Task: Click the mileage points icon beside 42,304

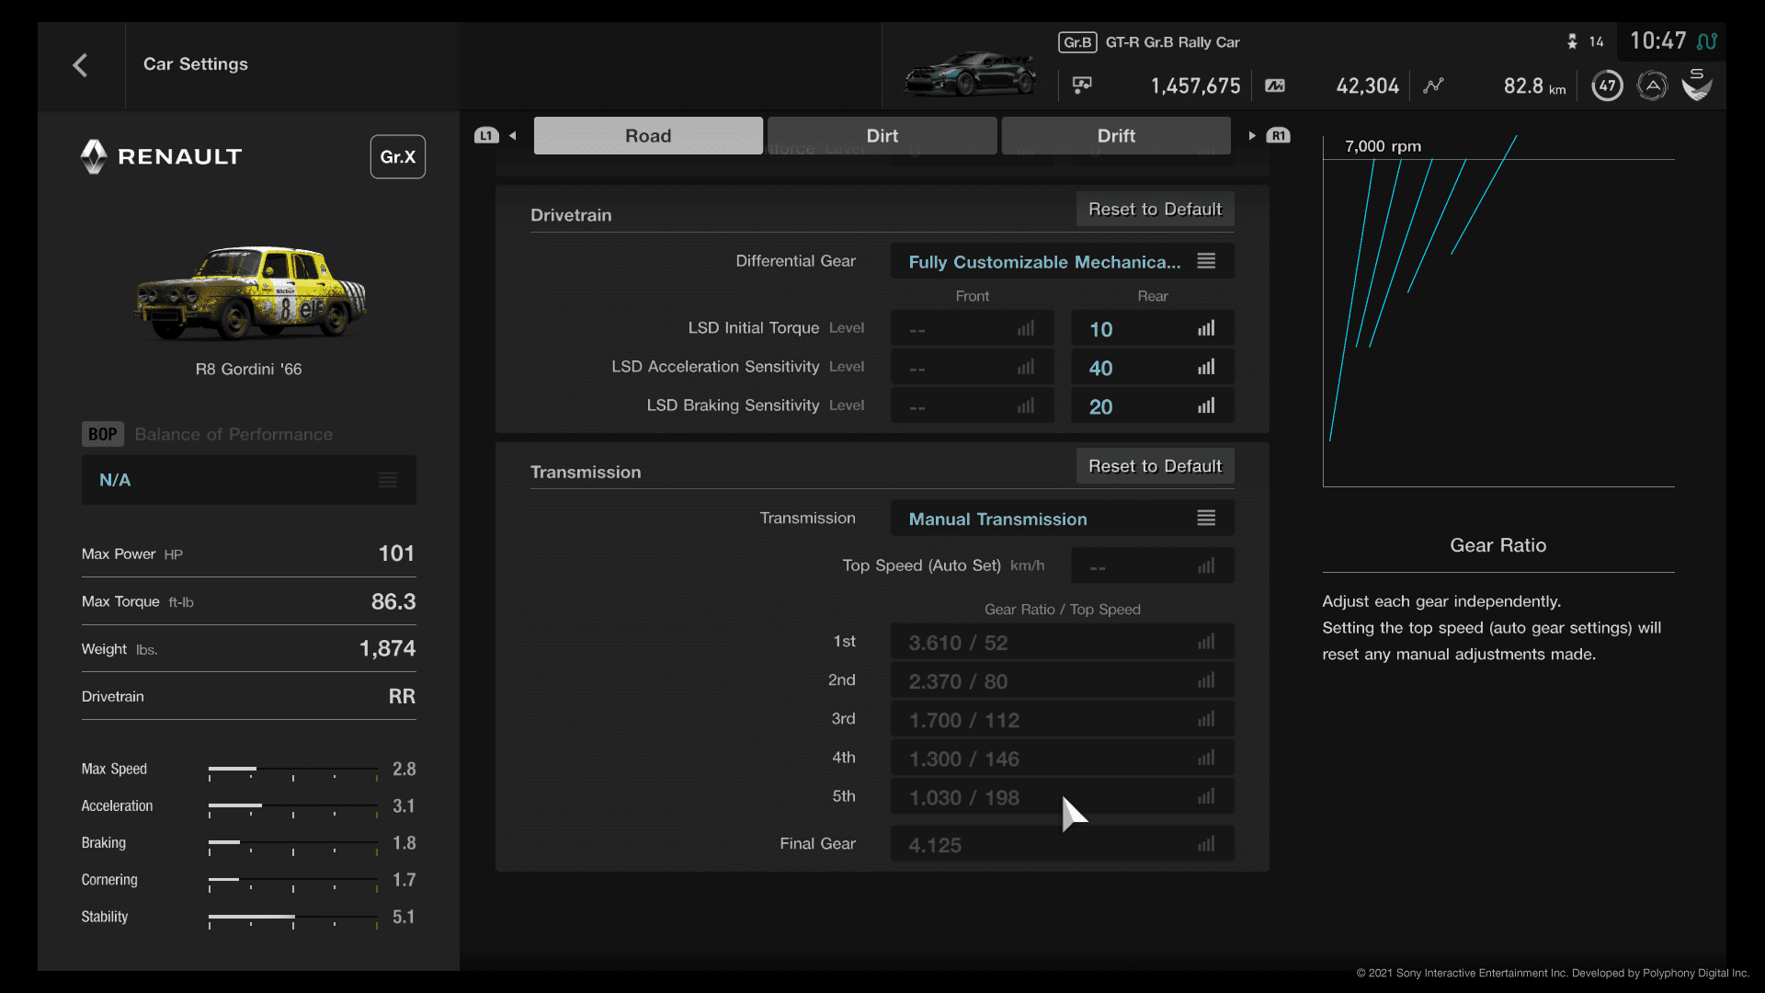Action: (1275, 86)
